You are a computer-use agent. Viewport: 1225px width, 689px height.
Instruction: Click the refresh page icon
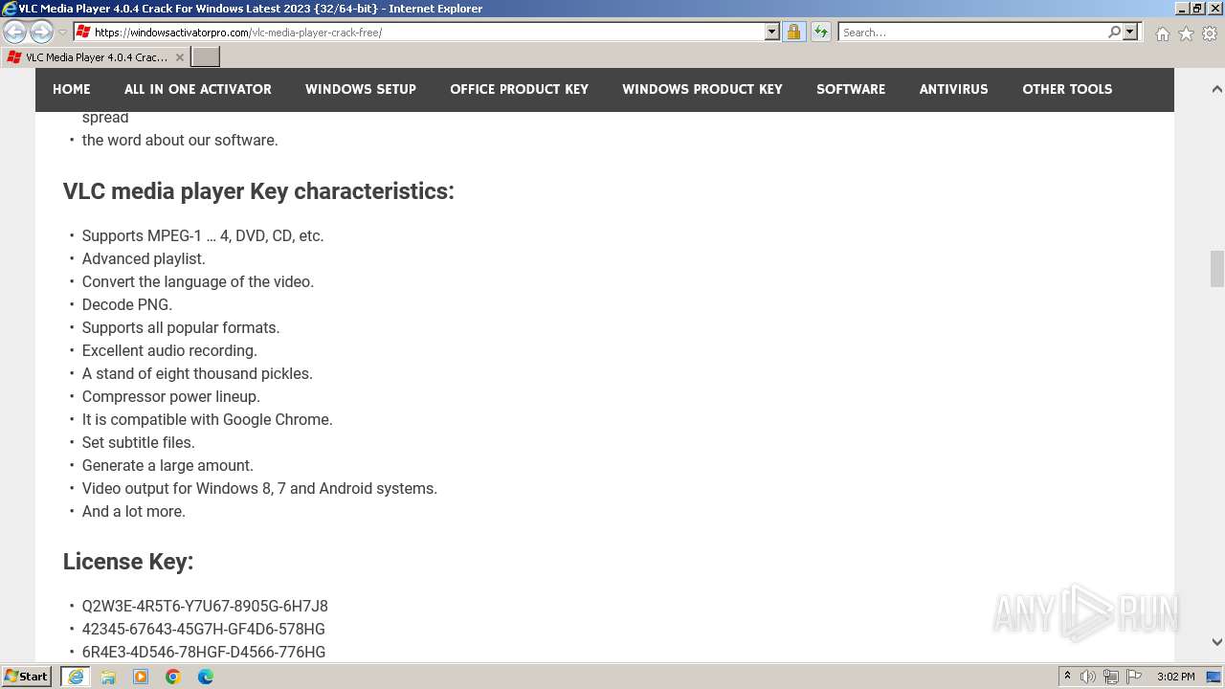tap(821, 33)
